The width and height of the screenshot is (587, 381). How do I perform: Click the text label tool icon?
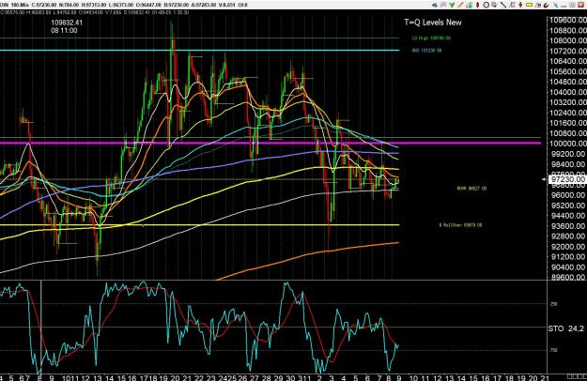(538, 5)
